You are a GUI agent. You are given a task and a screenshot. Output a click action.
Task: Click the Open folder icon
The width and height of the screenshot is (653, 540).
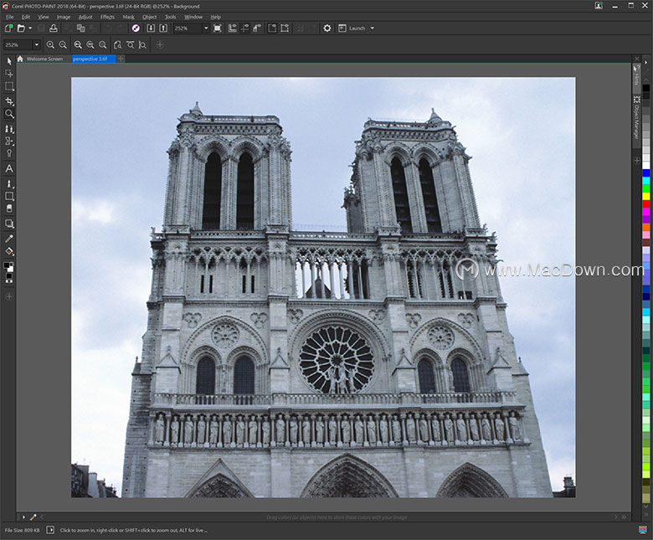click(21, 28)
